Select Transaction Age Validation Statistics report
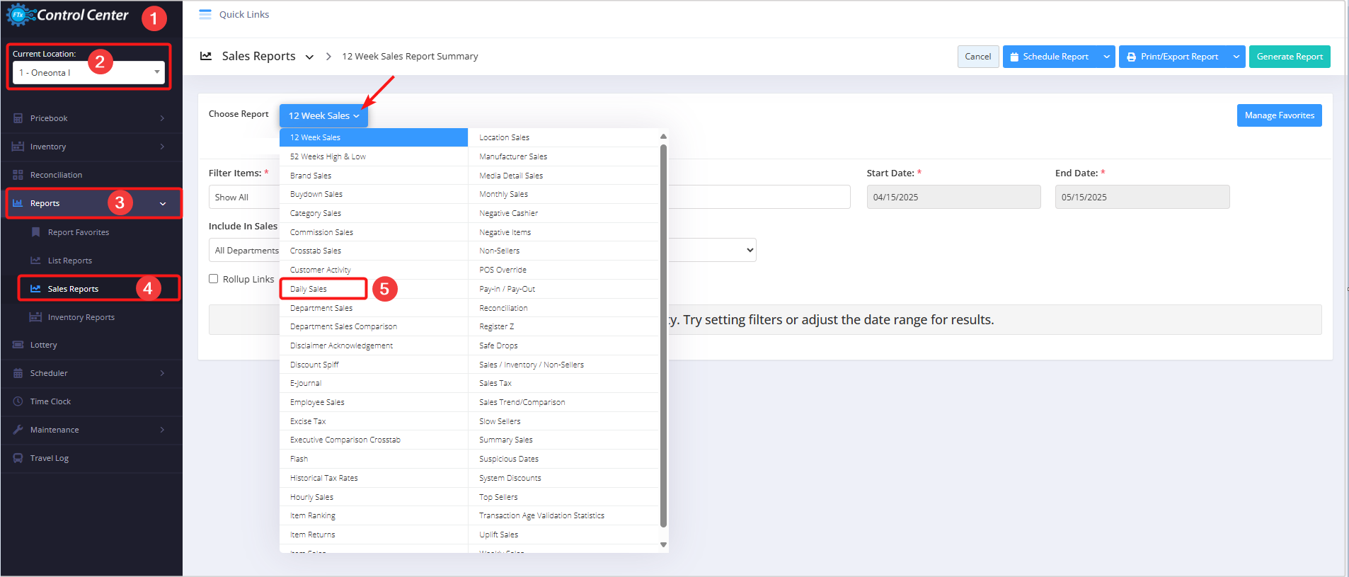 coord(563,515)
